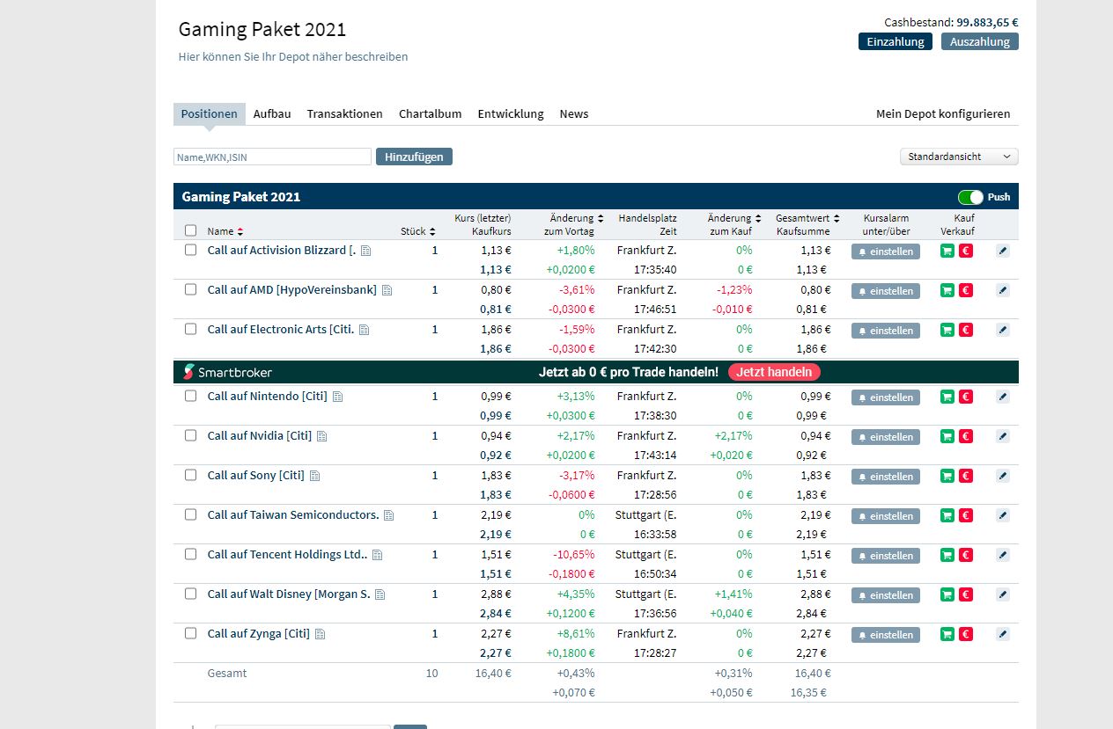This screenshot has height=729, width=1113.
Task: Open the Chartalbum tab
Action: [430, 113]
